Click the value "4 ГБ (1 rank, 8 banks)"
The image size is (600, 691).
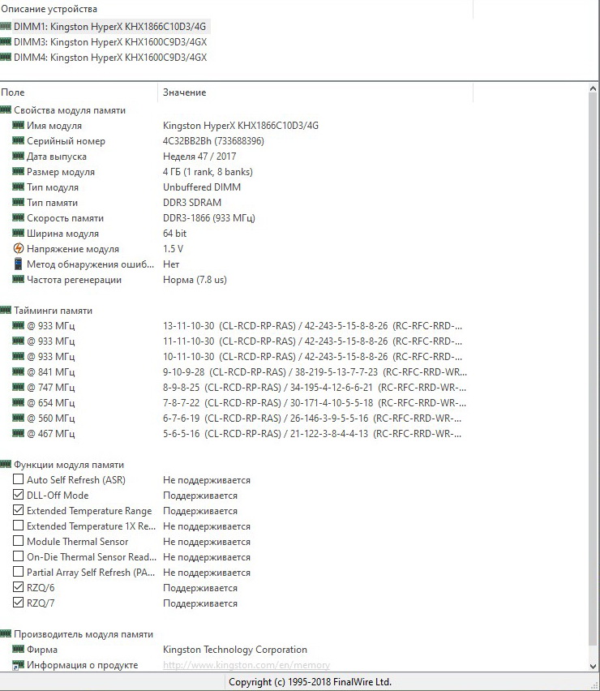tap(208, 172)
